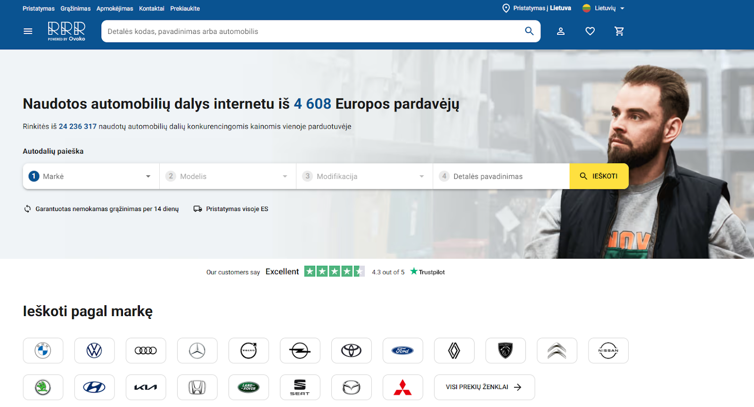Select the Nissan brand logo
Image resolution: width=754 pixels, height=407 pixels.
(608, 350)
